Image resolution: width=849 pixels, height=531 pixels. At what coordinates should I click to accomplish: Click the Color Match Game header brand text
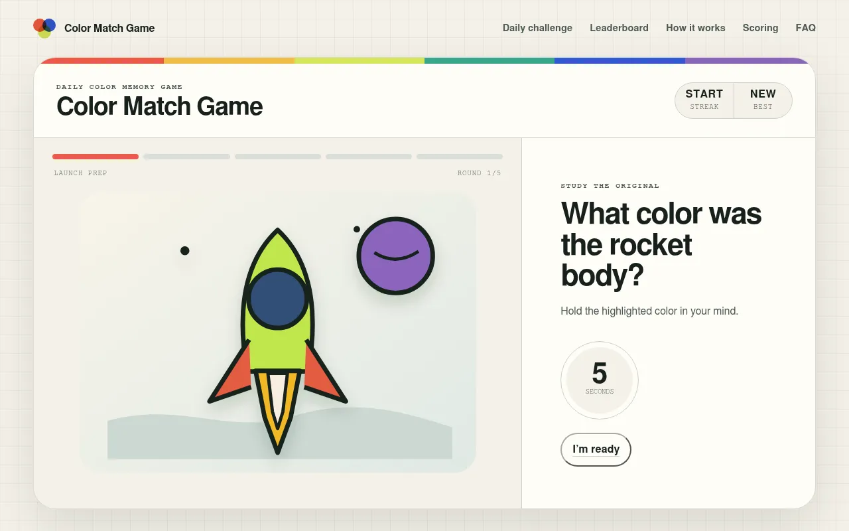point(109,28)
